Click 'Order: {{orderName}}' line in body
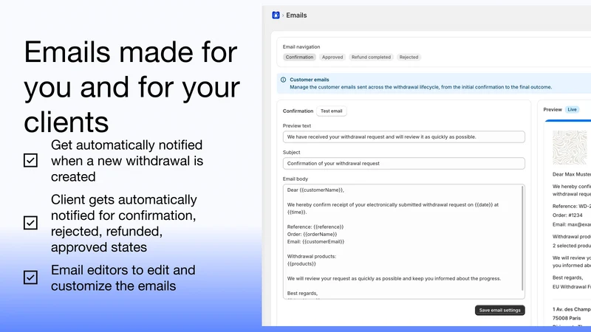This screenshot has height=332, width=591. (x=312, y=234)
